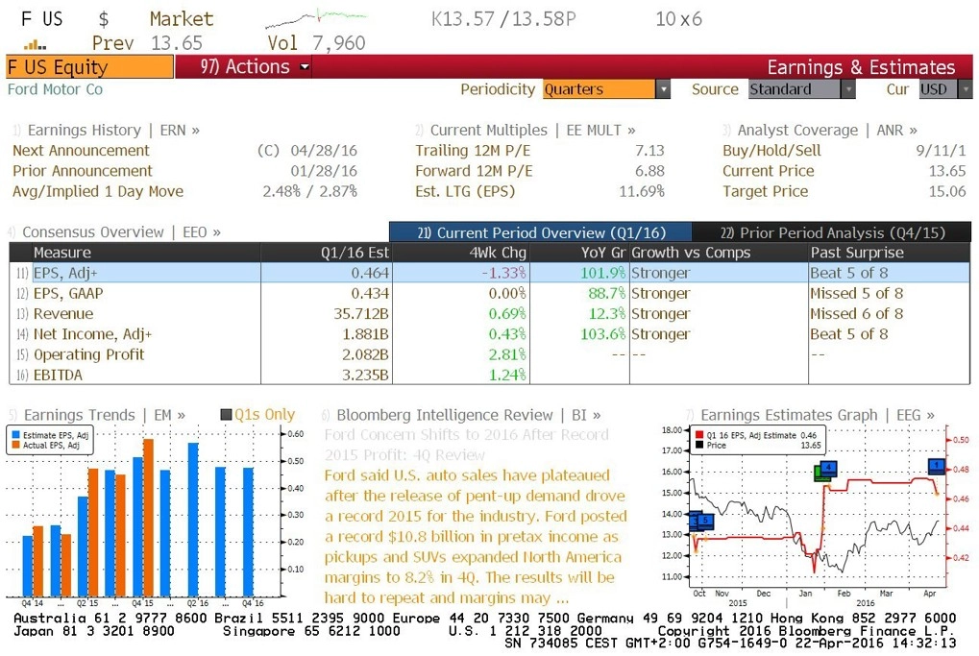Click the Bloomberg Intelligence article summary text
The image size is (979, 656).
[x=476, y=536]
